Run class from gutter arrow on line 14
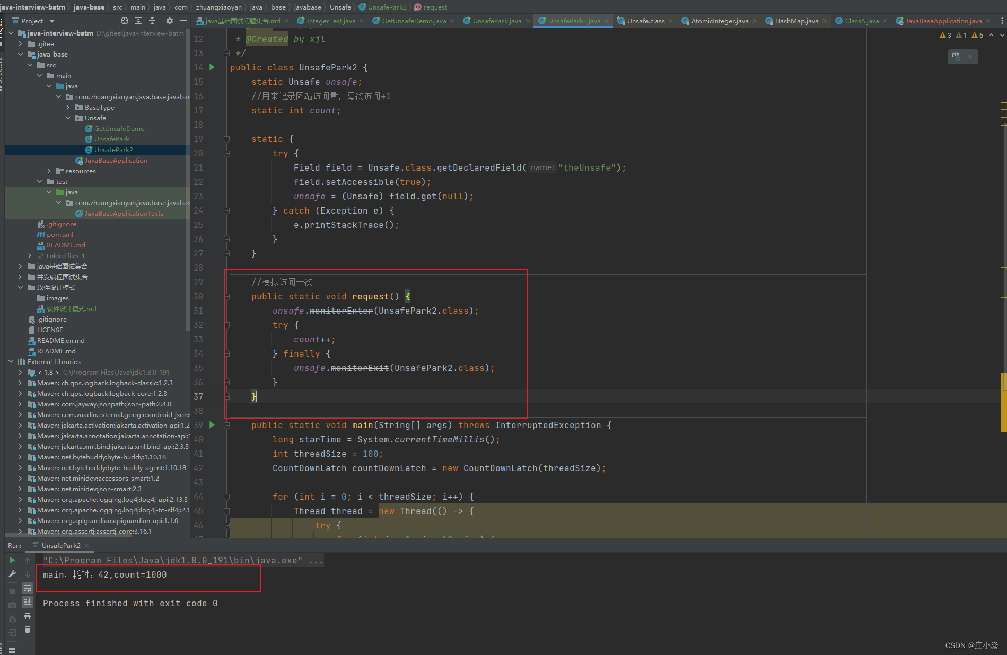This screenshot has width=1007, height=655. pos(212,67)
